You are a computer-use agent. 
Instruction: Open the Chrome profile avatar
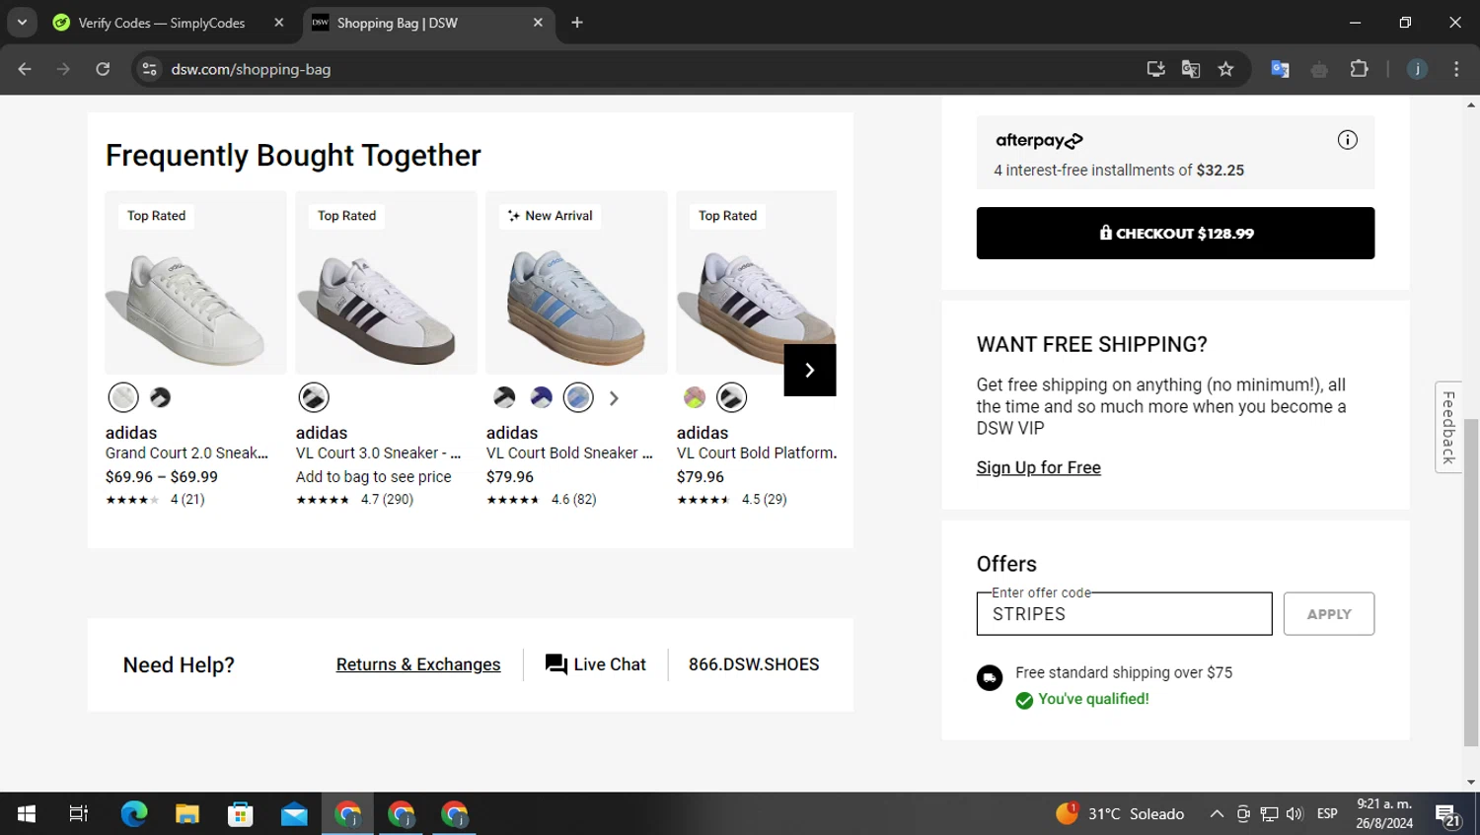click(x=1417, y=69)
